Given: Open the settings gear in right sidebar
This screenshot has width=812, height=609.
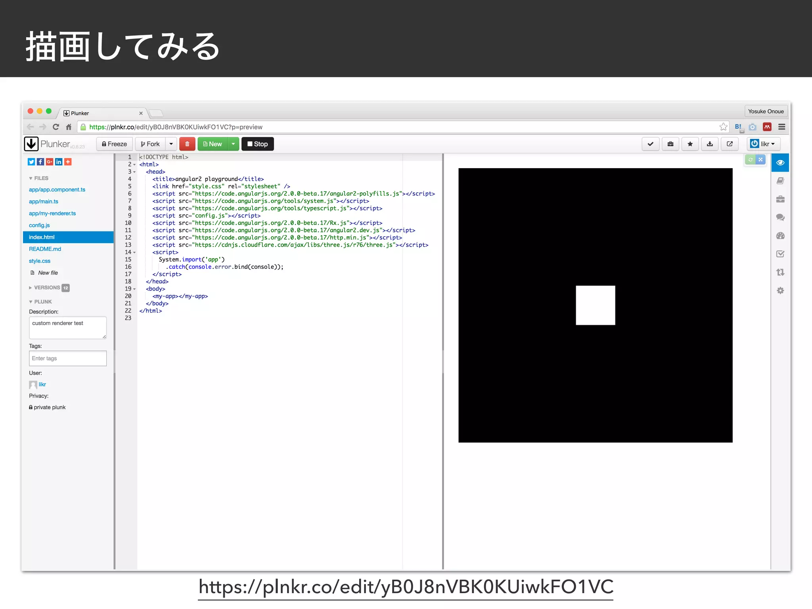Looking at the screenshot, I should (780, 291).
